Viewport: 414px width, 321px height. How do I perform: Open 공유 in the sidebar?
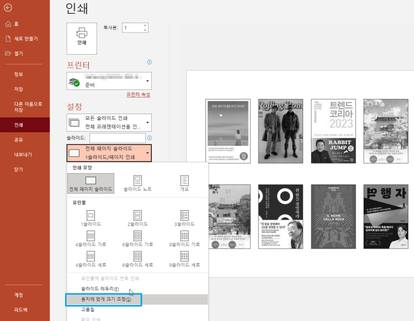(x=25, y=140)
